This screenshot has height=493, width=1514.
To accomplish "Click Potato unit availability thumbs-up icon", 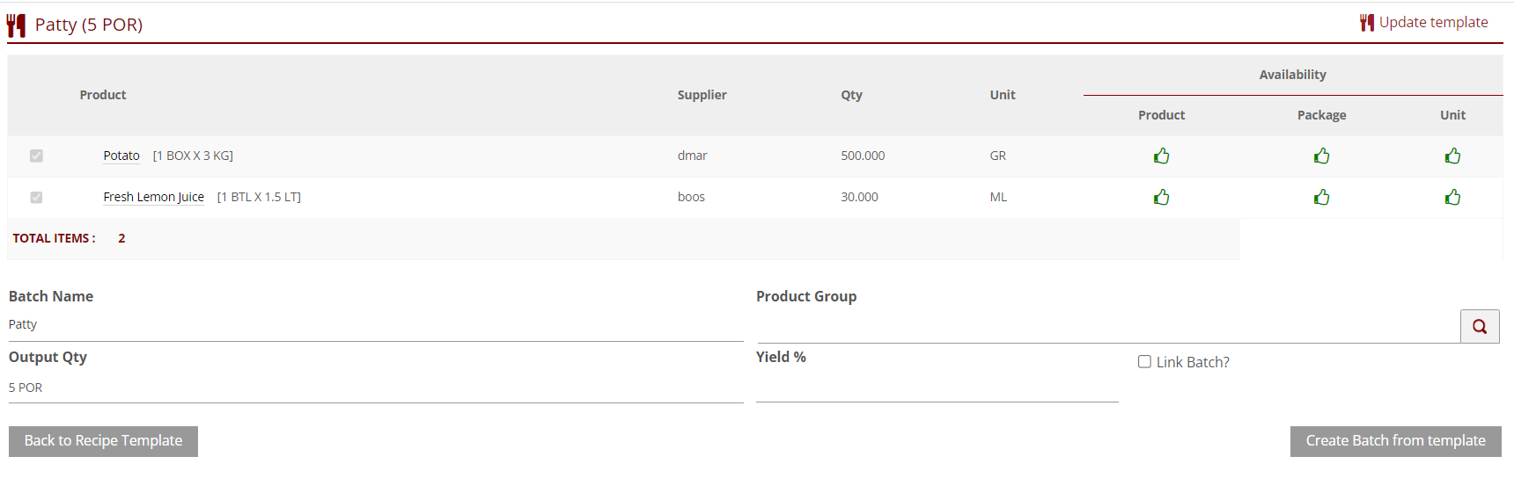I will pos(1452,156).
